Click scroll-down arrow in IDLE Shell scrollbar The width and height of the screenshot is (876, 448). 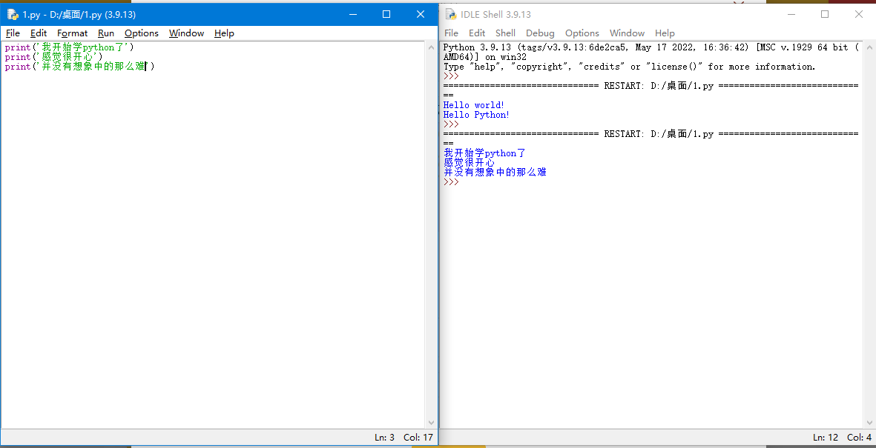(x=870, y=423)
